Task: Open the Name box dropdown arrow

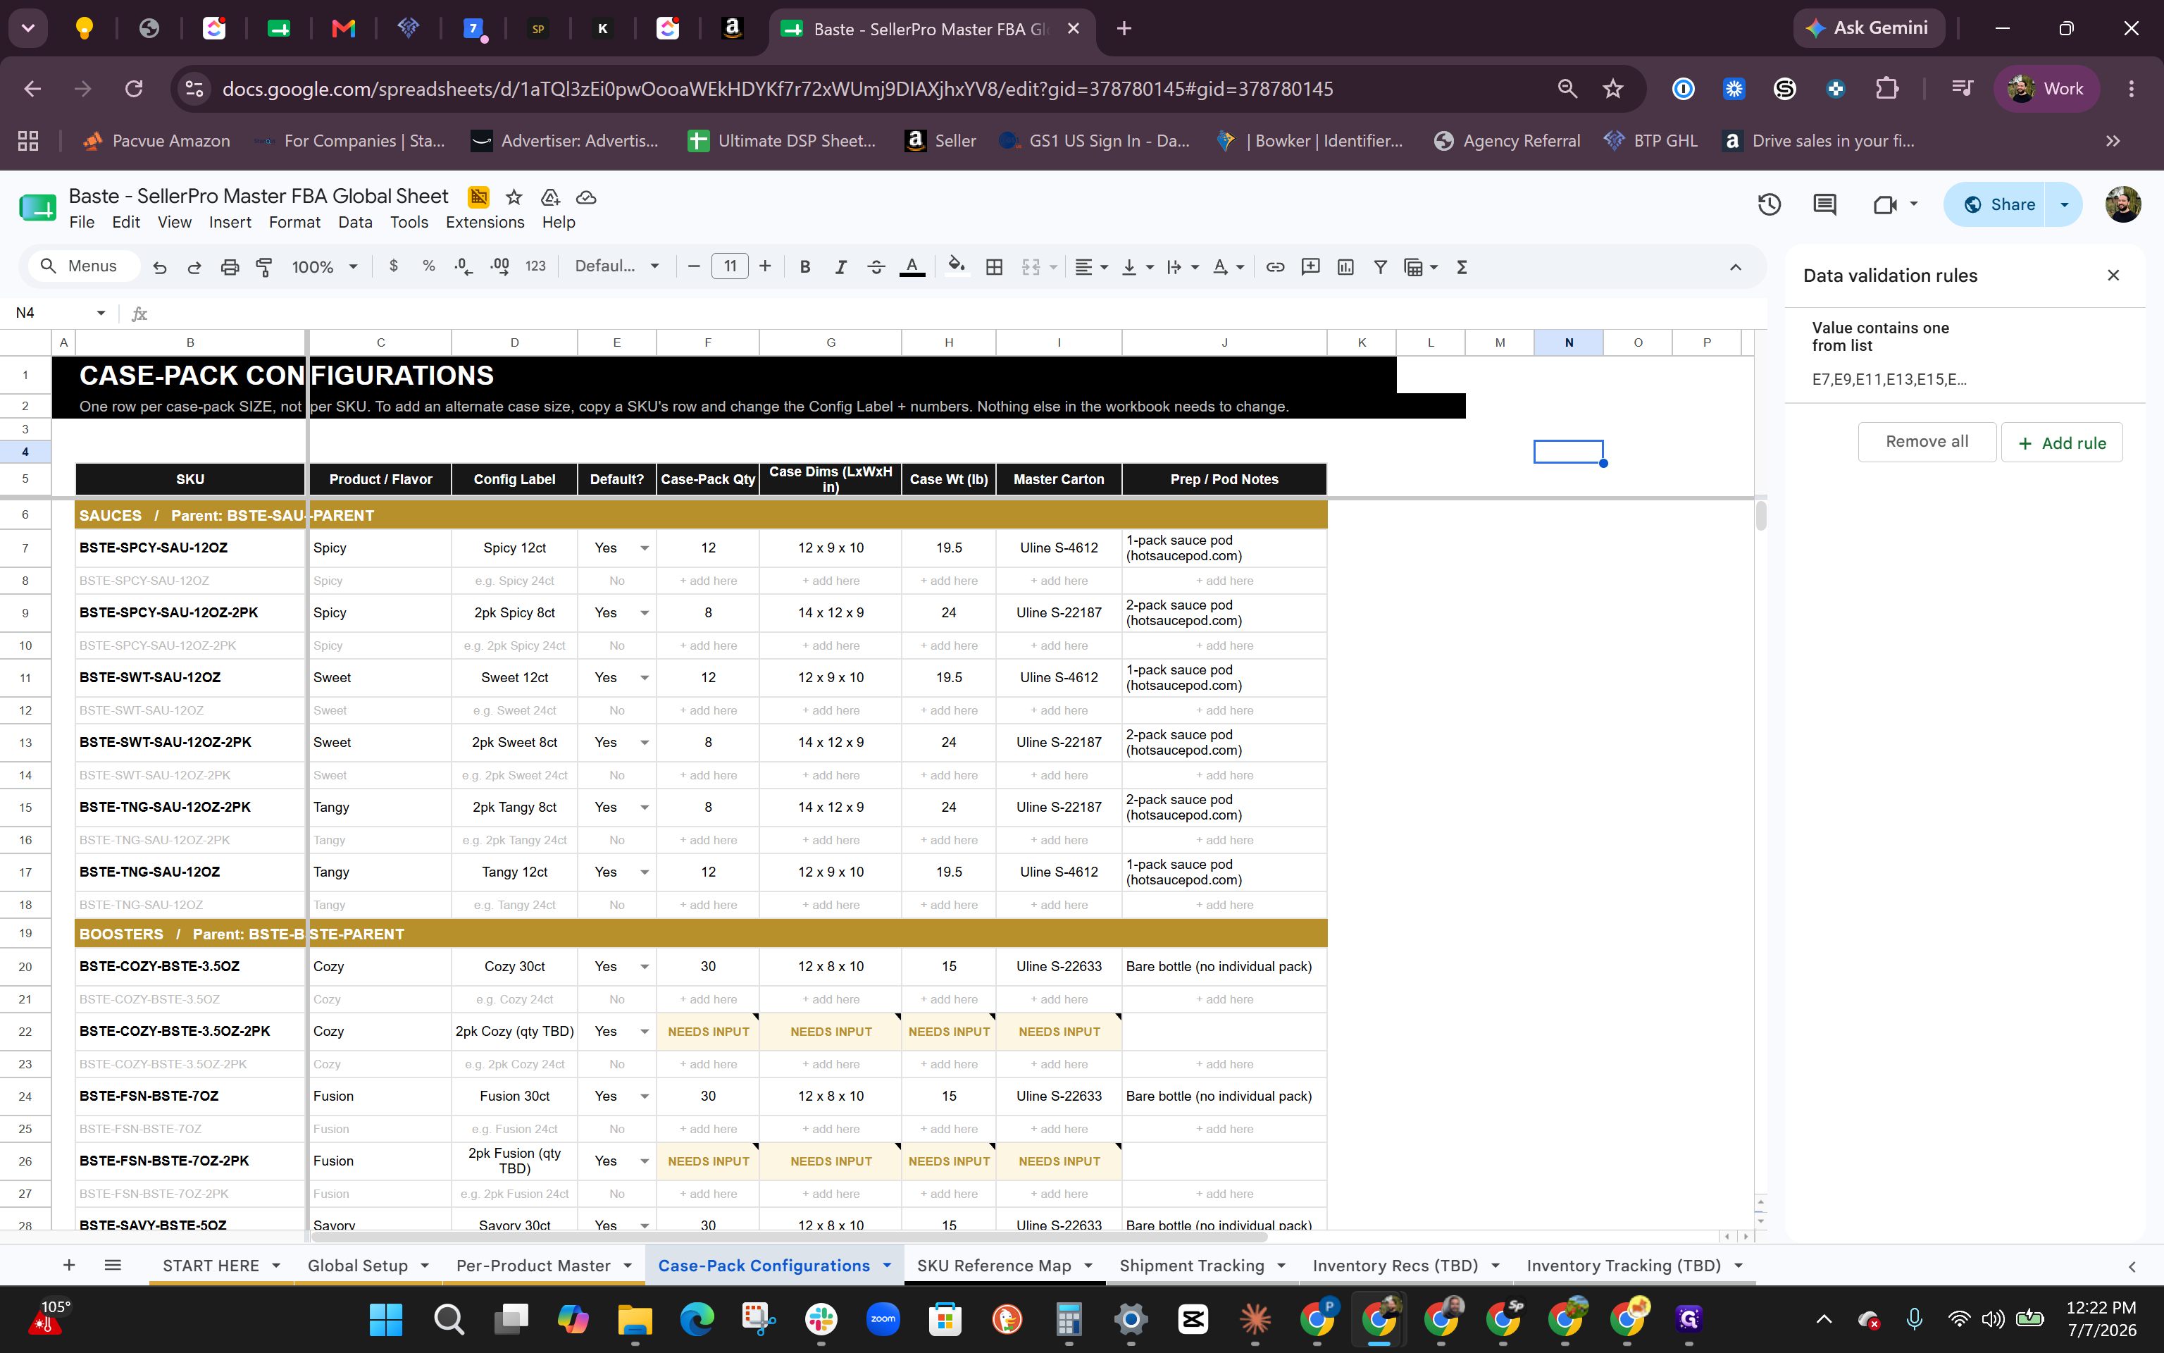Action: pyautogui.click(x=101, y=313)
